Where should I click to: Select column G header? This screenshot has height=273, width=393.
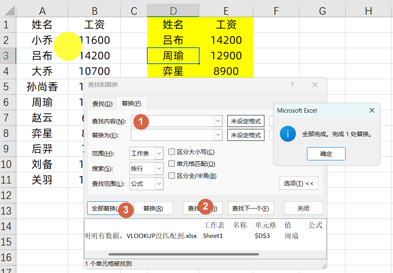click(322, 11)
